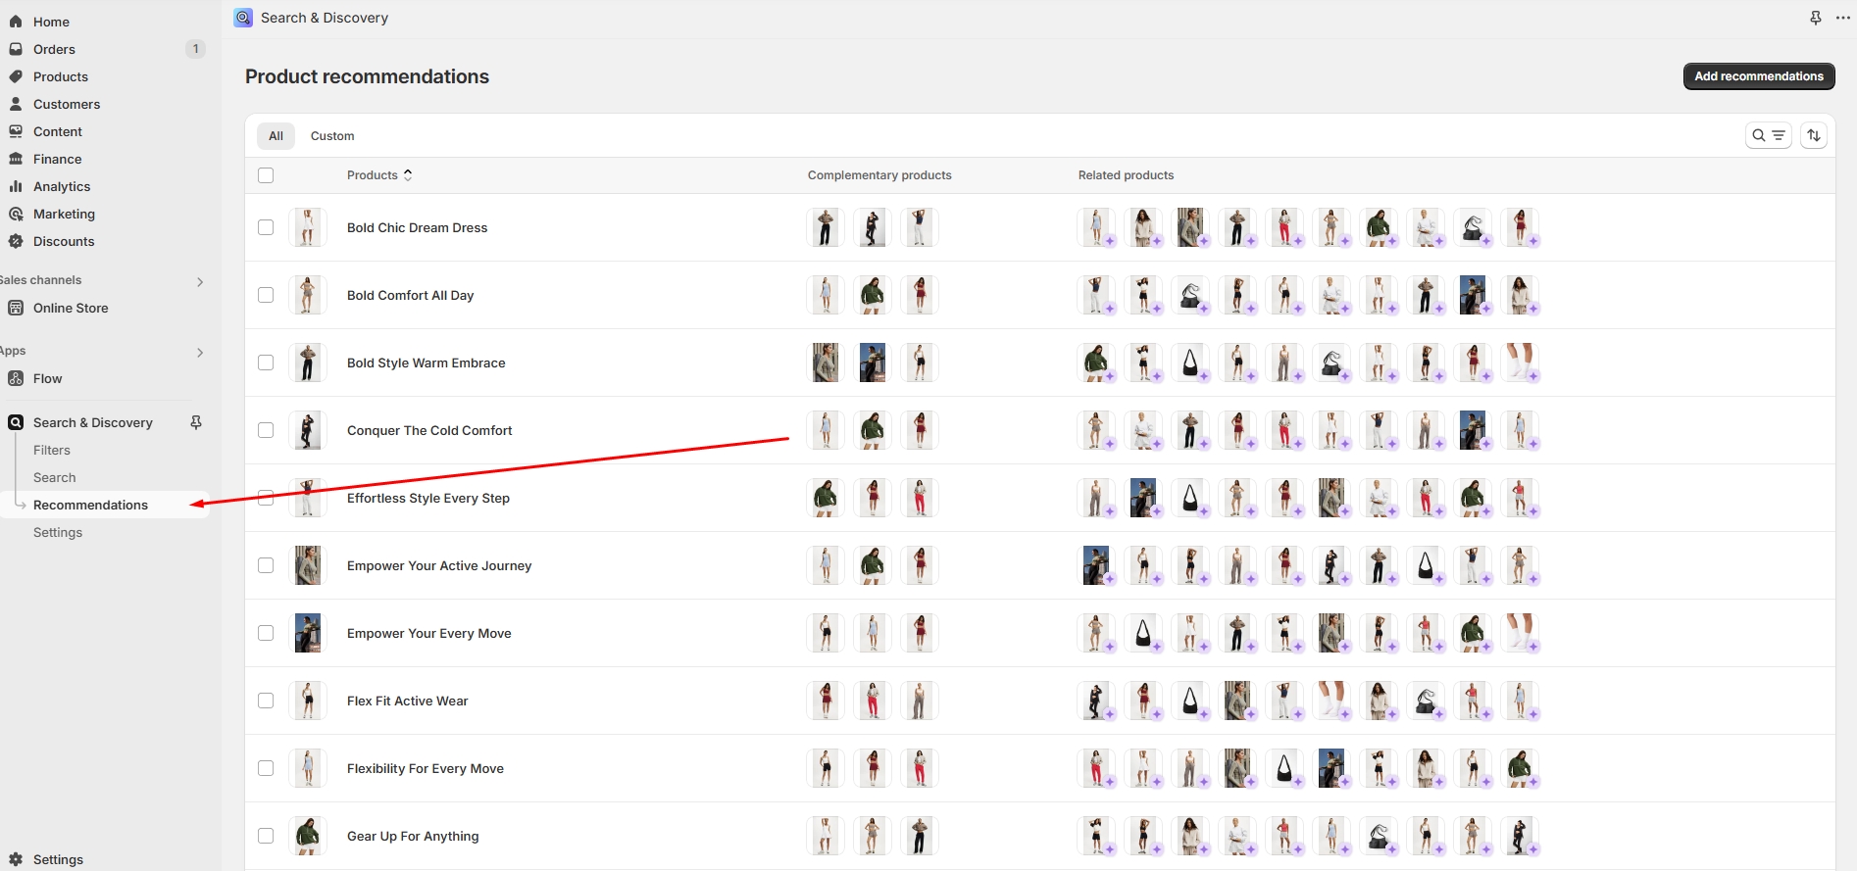Expand the Sales channels section chevron
The image size is (1857, 871).
[x=200, y=281]
